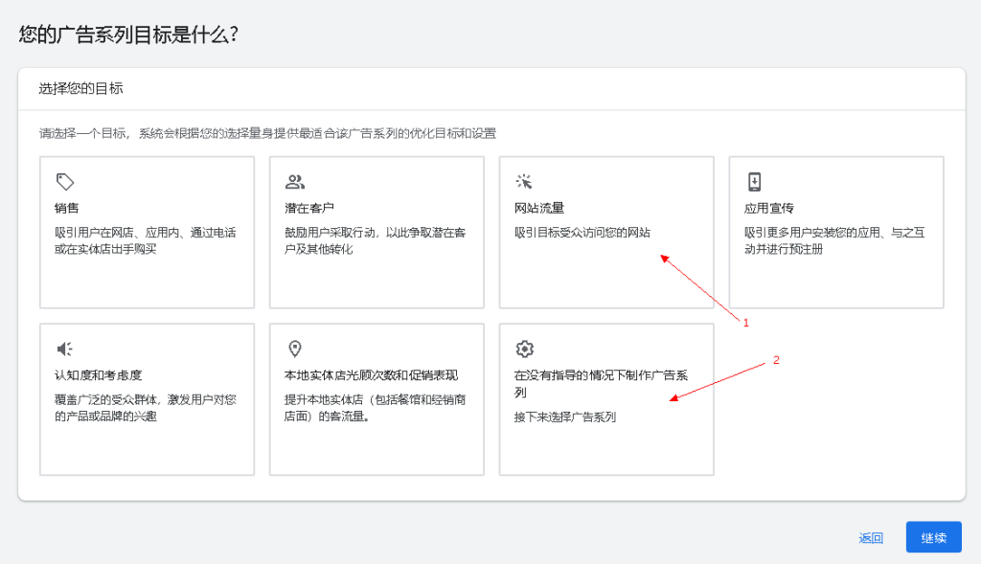Select the 潜在客户 campaign goal

[x=376, y=232]
